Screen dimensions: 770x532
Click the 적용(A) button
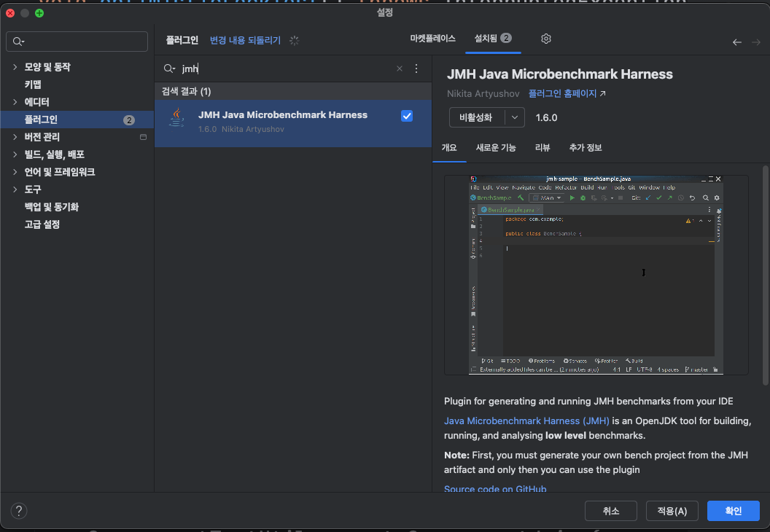point(672,511)
